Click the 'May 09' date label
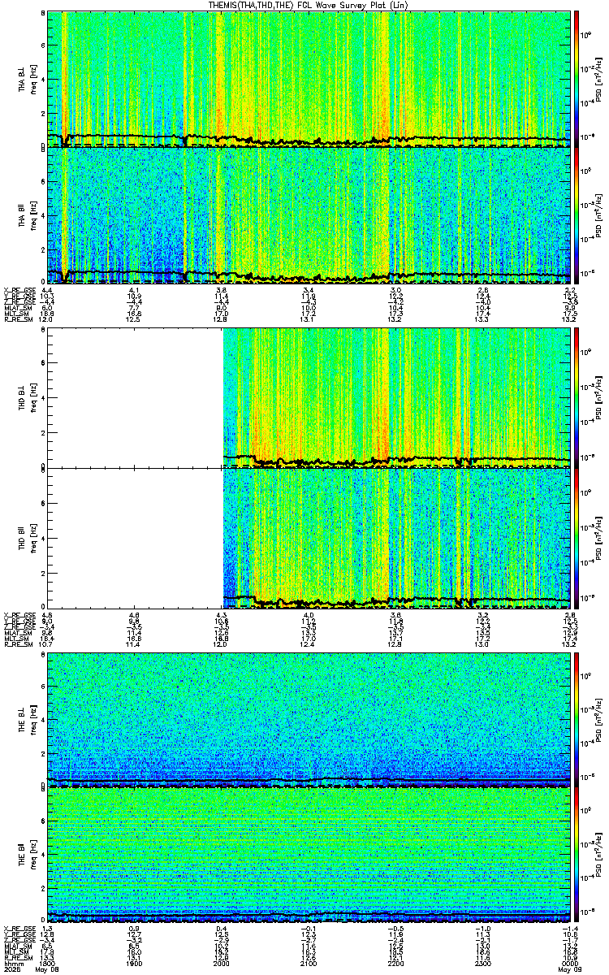Viewport: 609px width, 975px height. (x=569, y=970)
